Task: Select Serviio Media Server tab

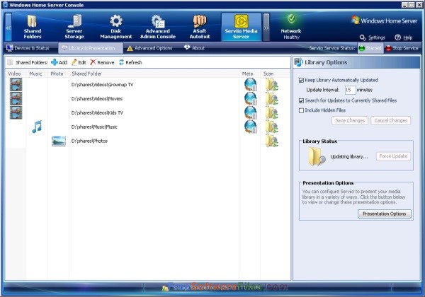Action: click(x=242, y=27)
